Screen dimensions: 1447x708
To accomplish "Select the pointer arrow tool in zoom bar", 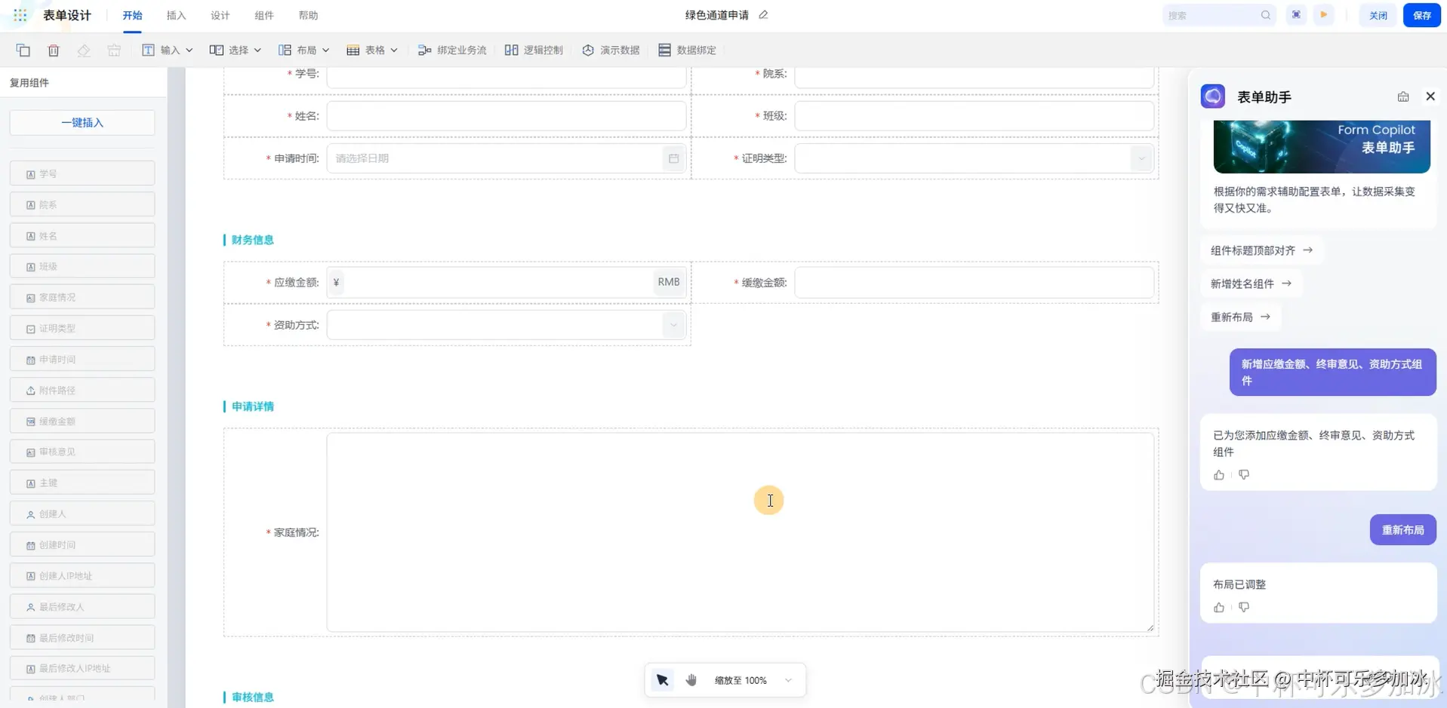I will point(662,680).
